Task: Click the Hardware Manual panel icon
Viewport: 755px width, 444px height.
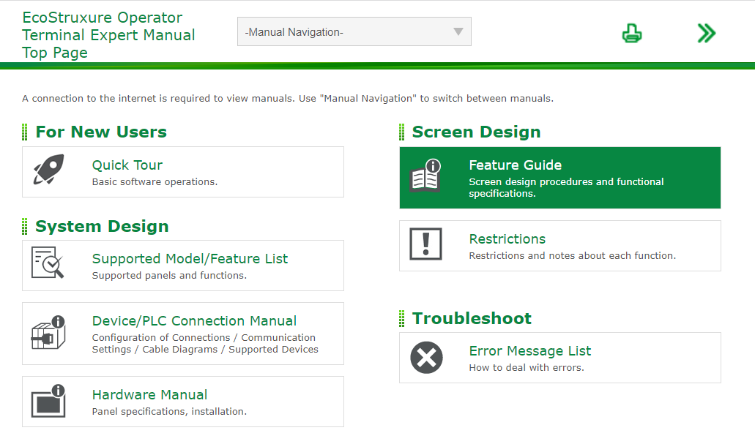Action: click(x=48, y=401)
